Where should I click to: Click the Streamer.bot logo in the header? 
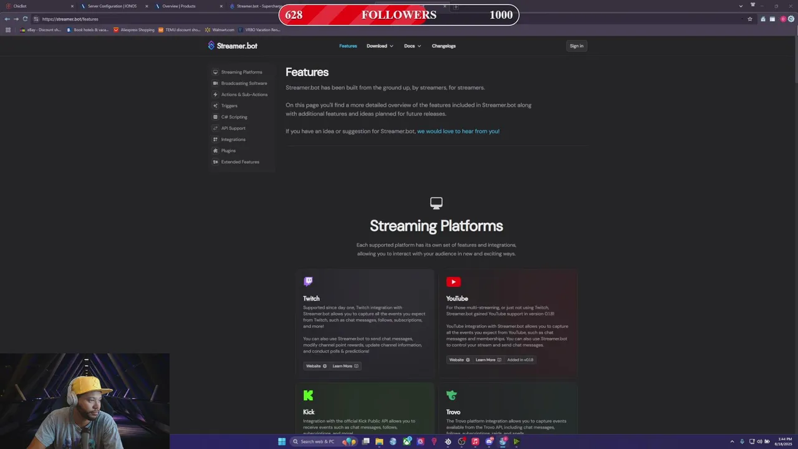point(232,46)
